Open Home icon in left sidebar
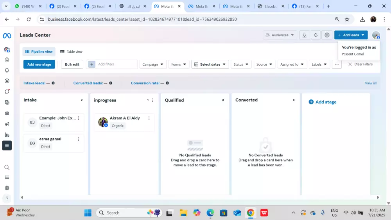The height and width of the screenshot is (220, 391). click(7, 59)
